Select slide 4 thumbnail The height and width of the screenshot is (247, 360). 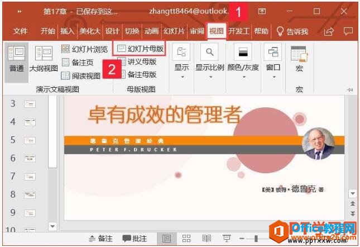[30, 122]
